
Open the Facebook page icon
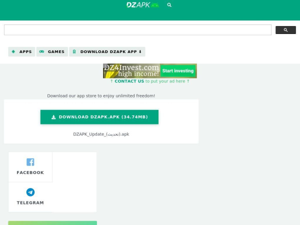point(30,162)
